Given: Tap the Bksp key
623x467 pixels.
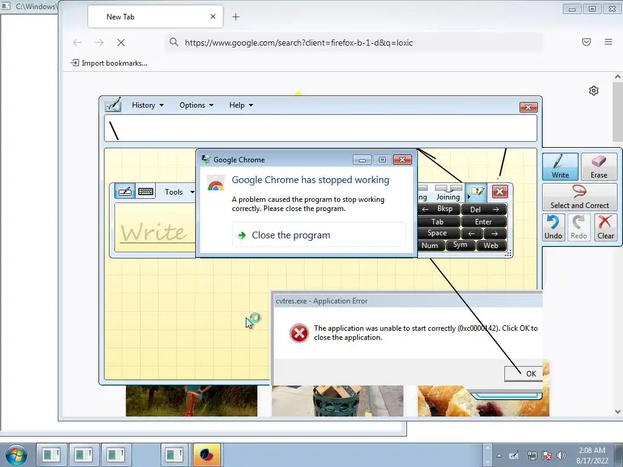Looking at the screenshot, I should tap(439, 209).
